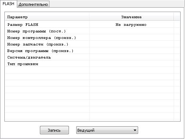Click the empty value cell for Тип прошивки

132,64
